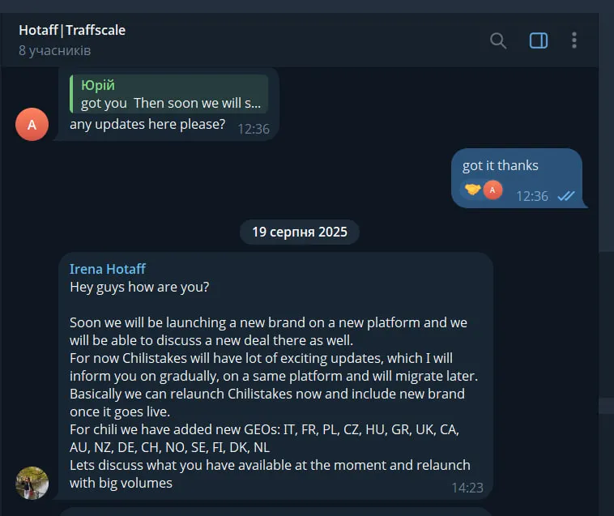The image size is (614, 516).
Task: Click the small A avatar in reaction
Action: (492, 190)
